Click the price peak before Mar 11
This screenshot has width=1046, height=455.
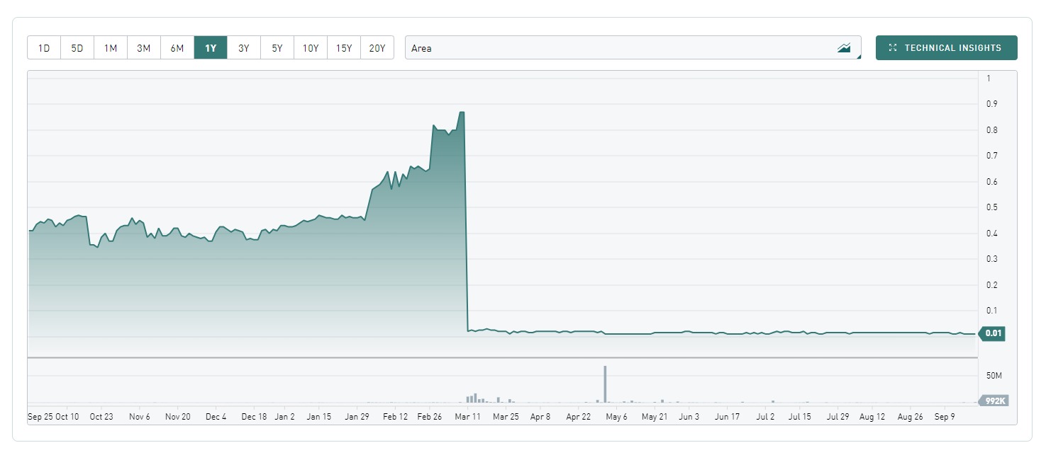click(462, 113)
